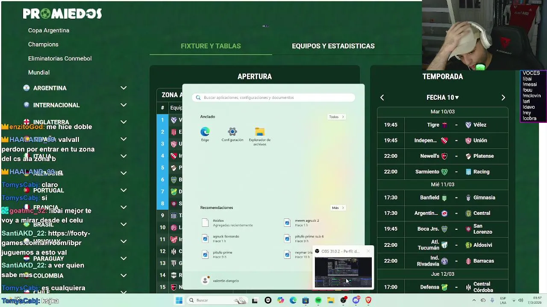Screen dimensions: 547x307
Task: Switch to OBS Studio taskbar icon
Action: point(343,300)
